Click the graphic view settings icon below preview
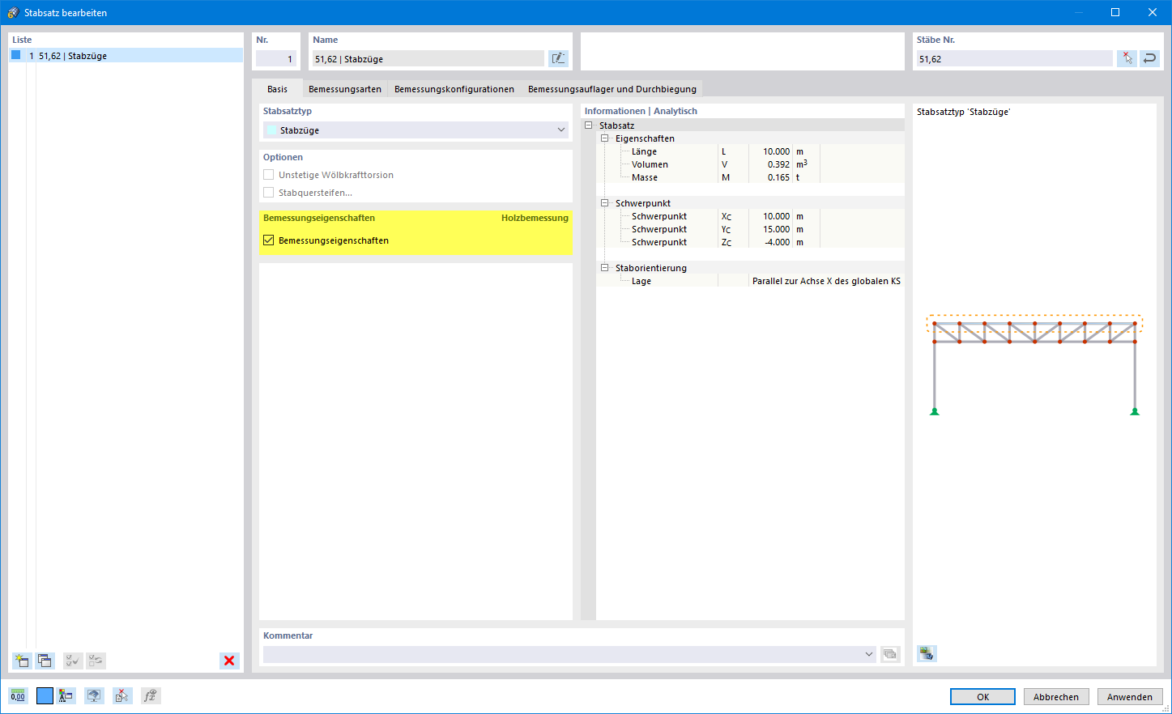The height and width of the screenshot is (714, 1172). [x=927, y=653]
